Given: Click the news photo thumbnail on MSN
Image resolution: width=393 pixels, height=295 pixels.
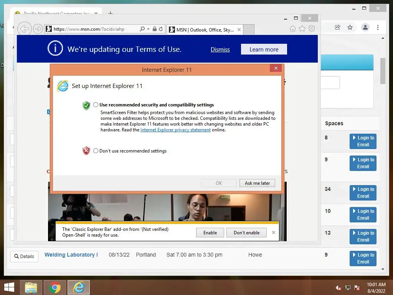Looking at the screenshot, I should (x=167, y=207).
